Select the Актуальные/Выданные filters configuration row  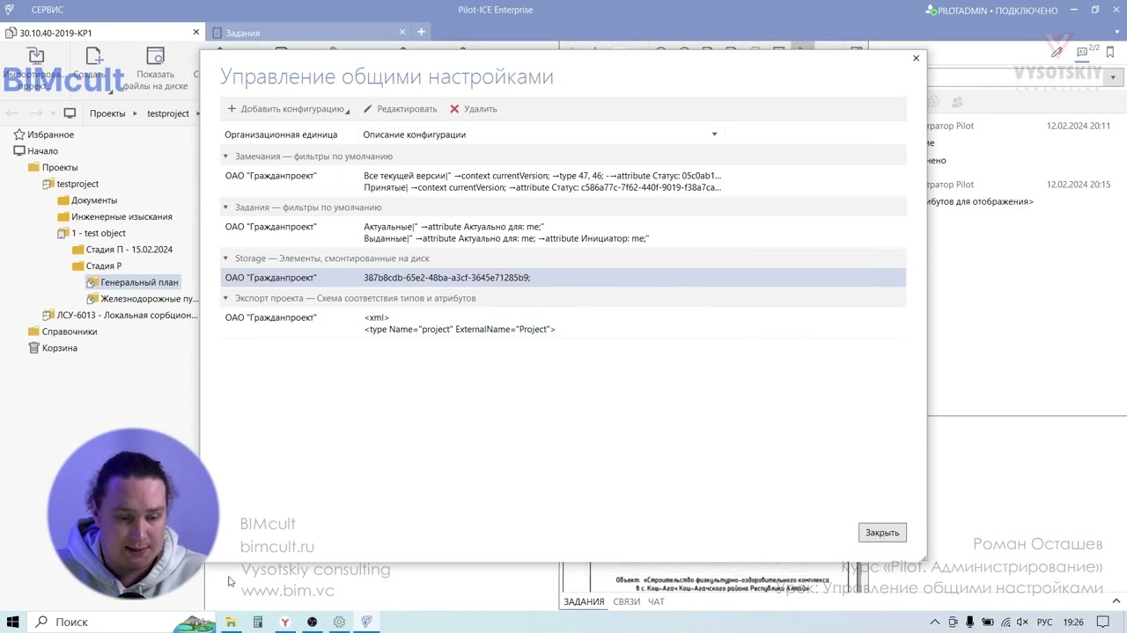563,232
